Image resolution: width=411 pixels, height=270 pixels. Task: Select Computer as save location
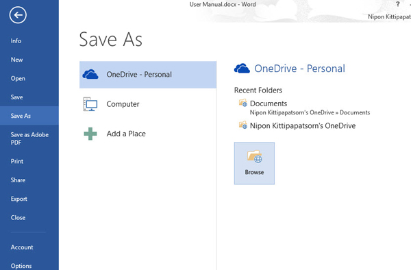click(148, 104)
